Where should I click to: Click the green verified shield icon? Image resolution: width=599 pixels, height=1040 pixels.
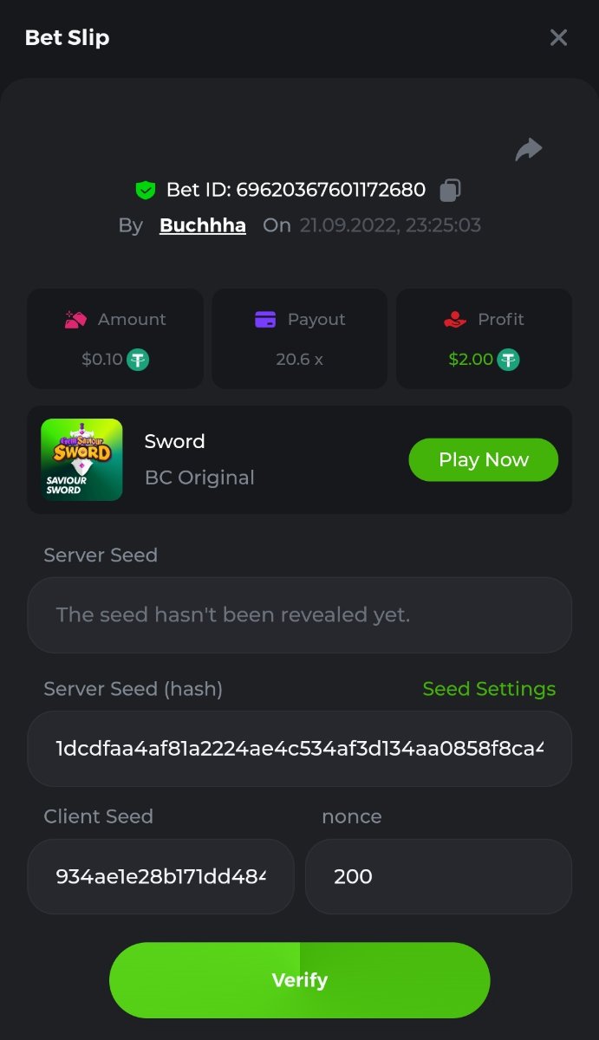pyautogui.click(x=145, y=190)
